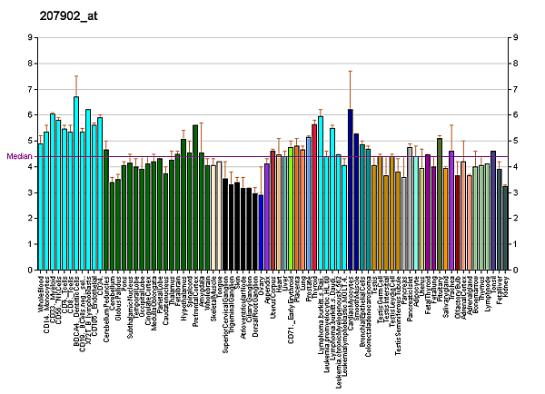The width and height of the screenshot is (545, 394).
Task: Click the Median label on left axis
Action: click(x=18, y=156)
